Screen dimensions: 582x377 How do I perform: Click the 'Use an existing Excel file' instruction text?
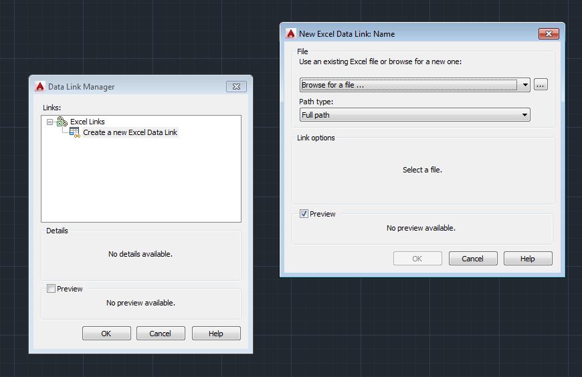coord(381,61)
